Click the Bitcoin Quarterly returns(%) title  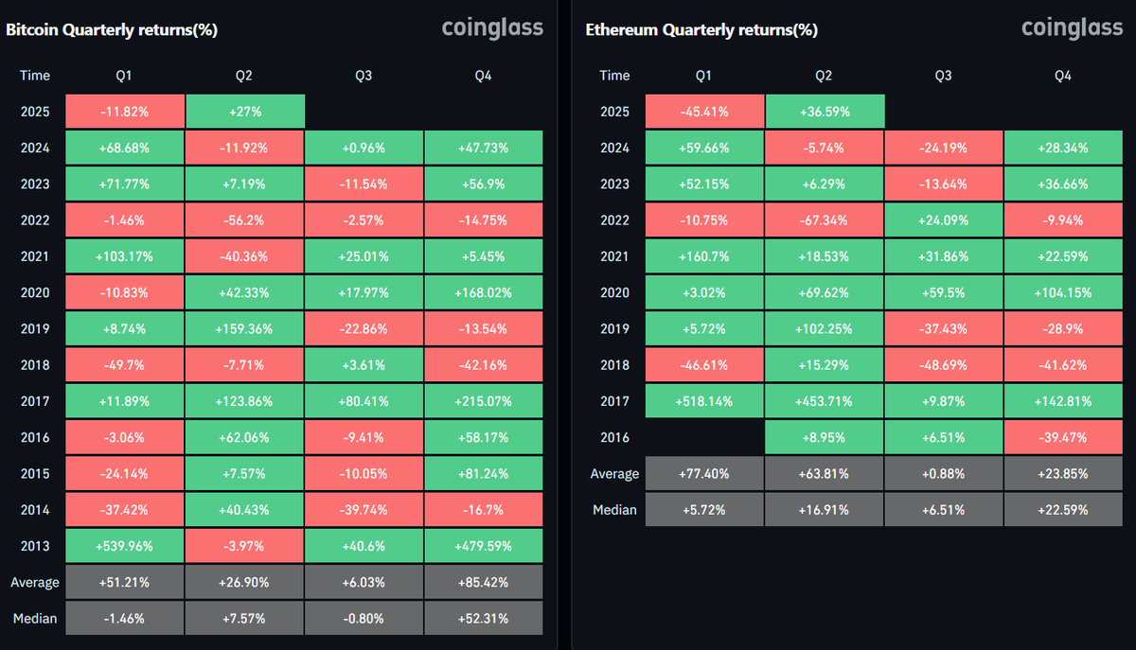click(x=112, y=29)
